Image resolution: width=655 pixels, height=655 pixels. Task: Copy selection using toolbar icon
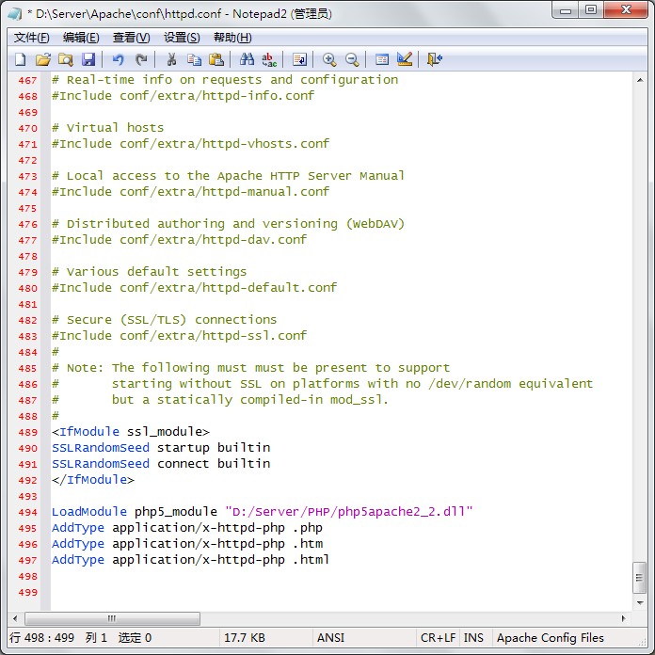pyautogui.click(x=194, y=59)
